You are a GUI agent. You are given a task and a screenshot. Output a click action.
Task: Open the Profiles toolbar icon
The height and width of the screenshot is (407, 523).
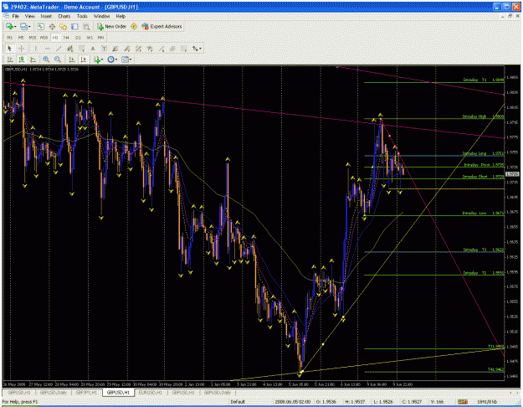[23, 26]
